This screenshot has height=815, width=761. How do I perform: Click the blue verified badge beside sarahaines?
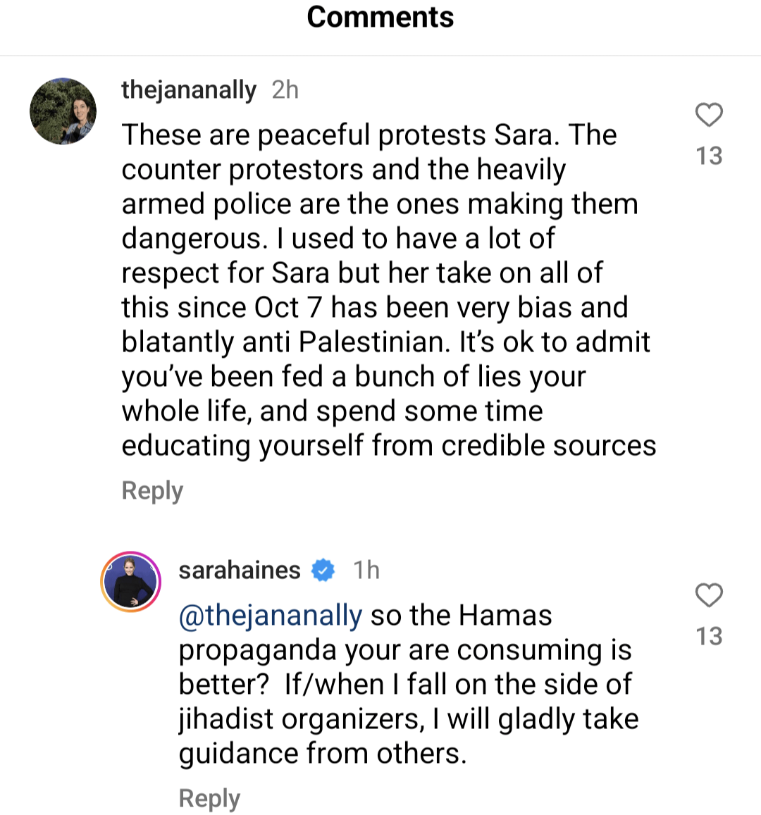pos(323,570)
